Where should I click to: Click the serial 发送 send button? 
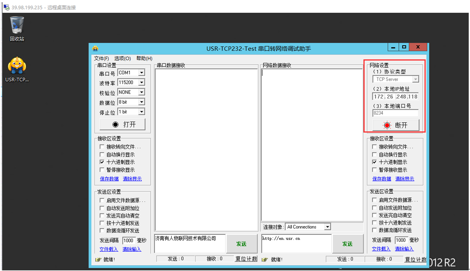(x=241, y=244)
